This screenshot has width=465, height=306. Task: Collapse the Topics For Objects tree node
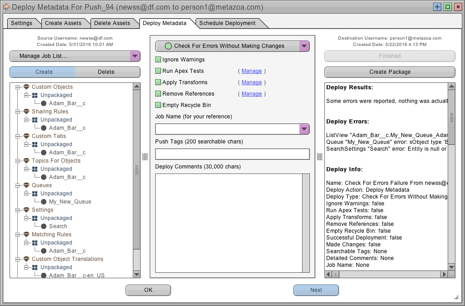click(x=17, y=161)
